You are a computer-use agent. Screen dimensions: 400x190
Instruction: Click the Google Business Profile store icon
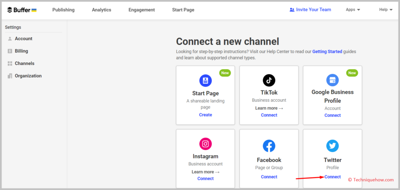[332, 80]
